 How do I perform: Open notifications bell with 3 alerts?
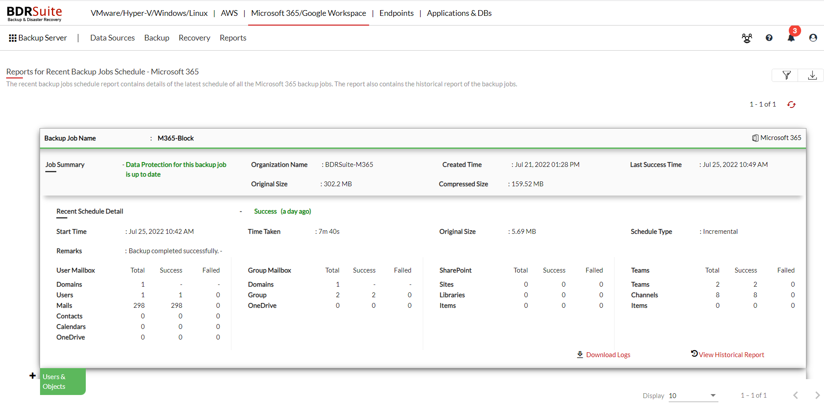tap(791, 37)
